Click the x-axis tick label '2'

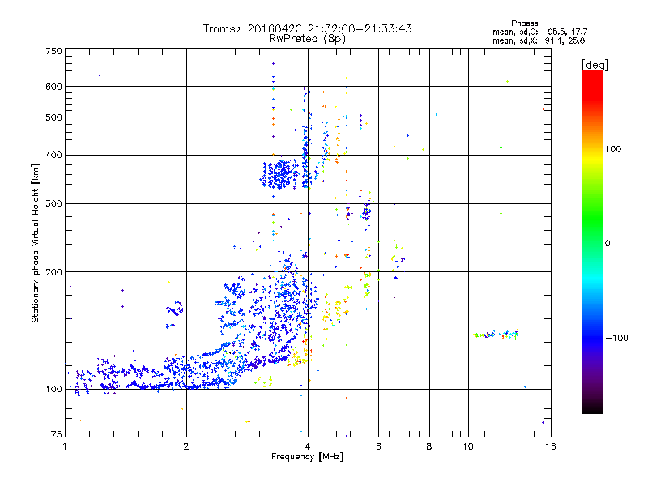[186, 446]
